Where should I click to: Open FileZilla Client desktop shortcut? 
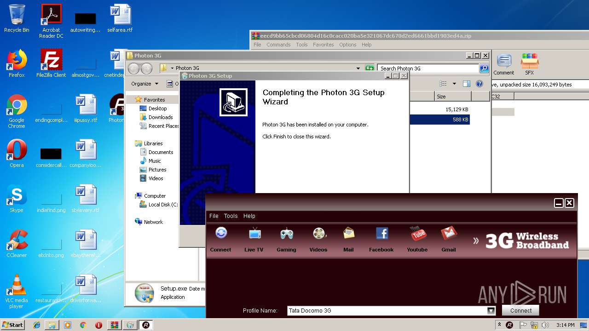[x=51, y=63]
